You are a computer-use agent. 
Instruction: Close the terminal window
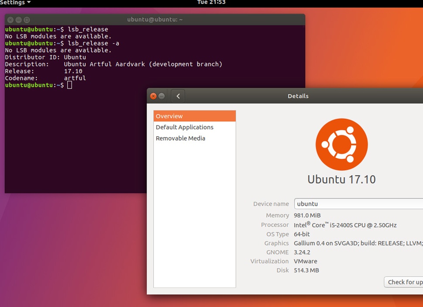point(10,20)
